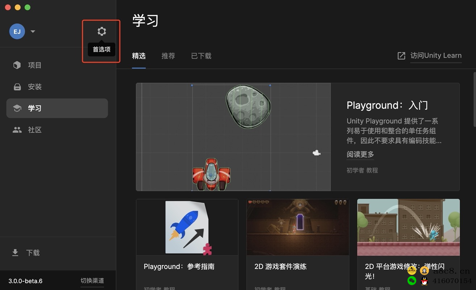
Task: Expand the account dropdown arrow
Action: [33, 31]
